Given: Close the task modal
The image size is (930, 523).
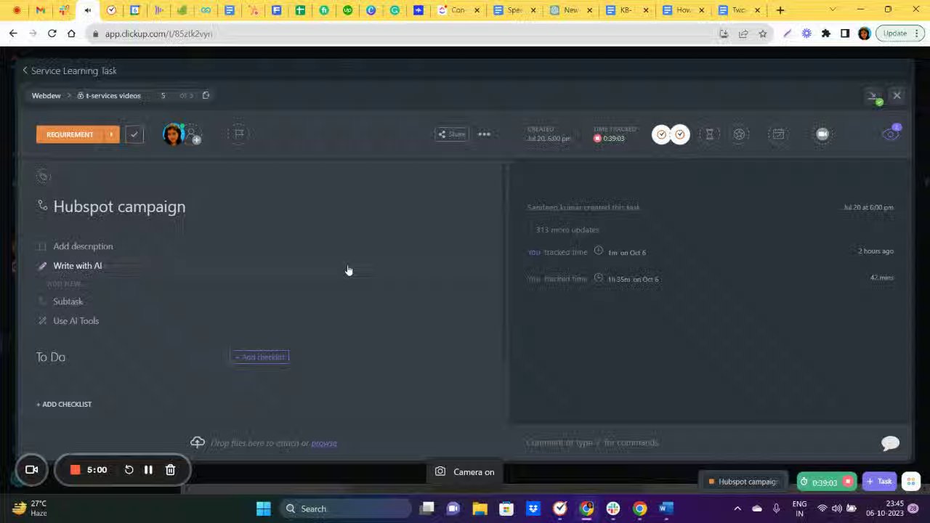Looking at the screenshot, I should 897,95.
